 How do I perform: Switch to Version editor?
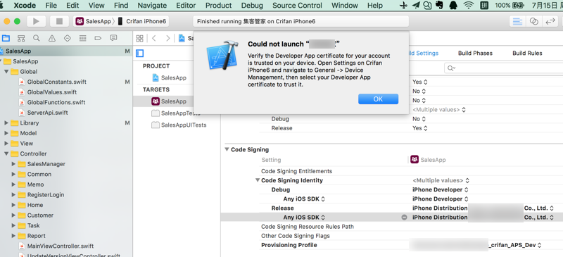coord(550,21)
